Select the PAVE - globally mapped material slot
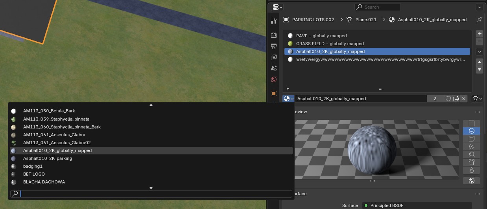The height and width of the screenshot is (209, 487). tap(377, 36)
